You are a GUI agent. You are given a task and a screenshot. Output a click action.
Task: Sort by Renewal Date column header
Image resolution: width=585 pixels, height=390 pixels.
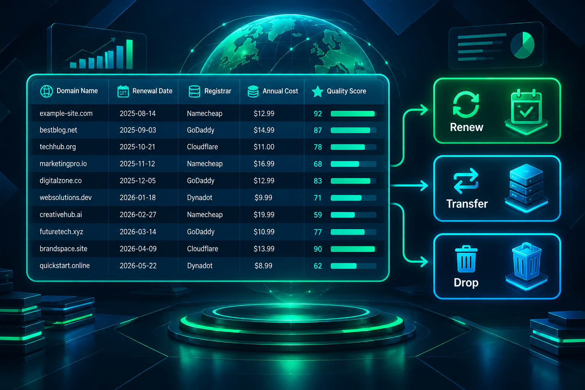pyautogui.click(x=144, y=91)
